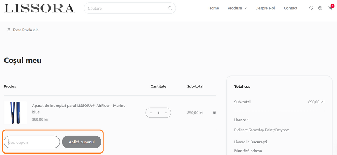Focus the Cod cupon input field
The image size is (337, 155).
32,142
